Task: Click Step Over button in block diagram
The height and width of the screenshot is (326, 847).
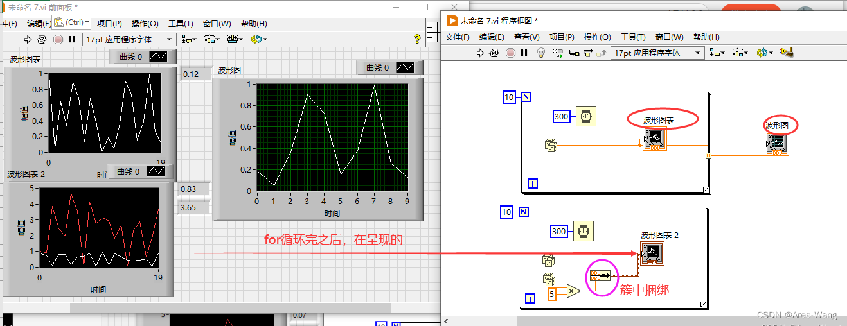Action: pyautogui.click(x=587, y=53)
